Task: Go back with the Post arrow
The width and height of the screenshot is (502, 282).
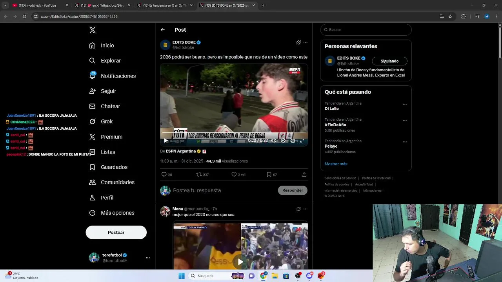Action: (163, 30)
